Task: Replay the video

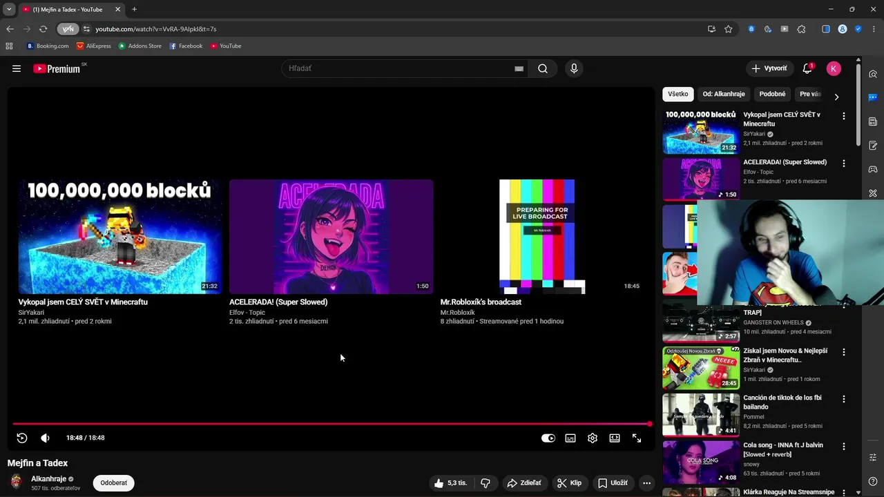Action: [22, 438]
